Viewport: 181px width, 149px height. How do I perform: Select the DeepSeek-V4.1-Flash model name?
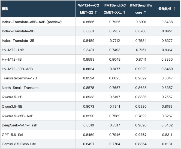pos(20,125)
